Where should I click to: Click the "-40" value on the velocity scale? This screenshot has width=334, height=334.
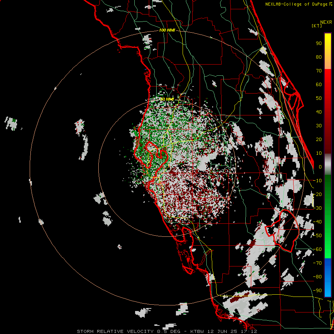click(317, 222)
